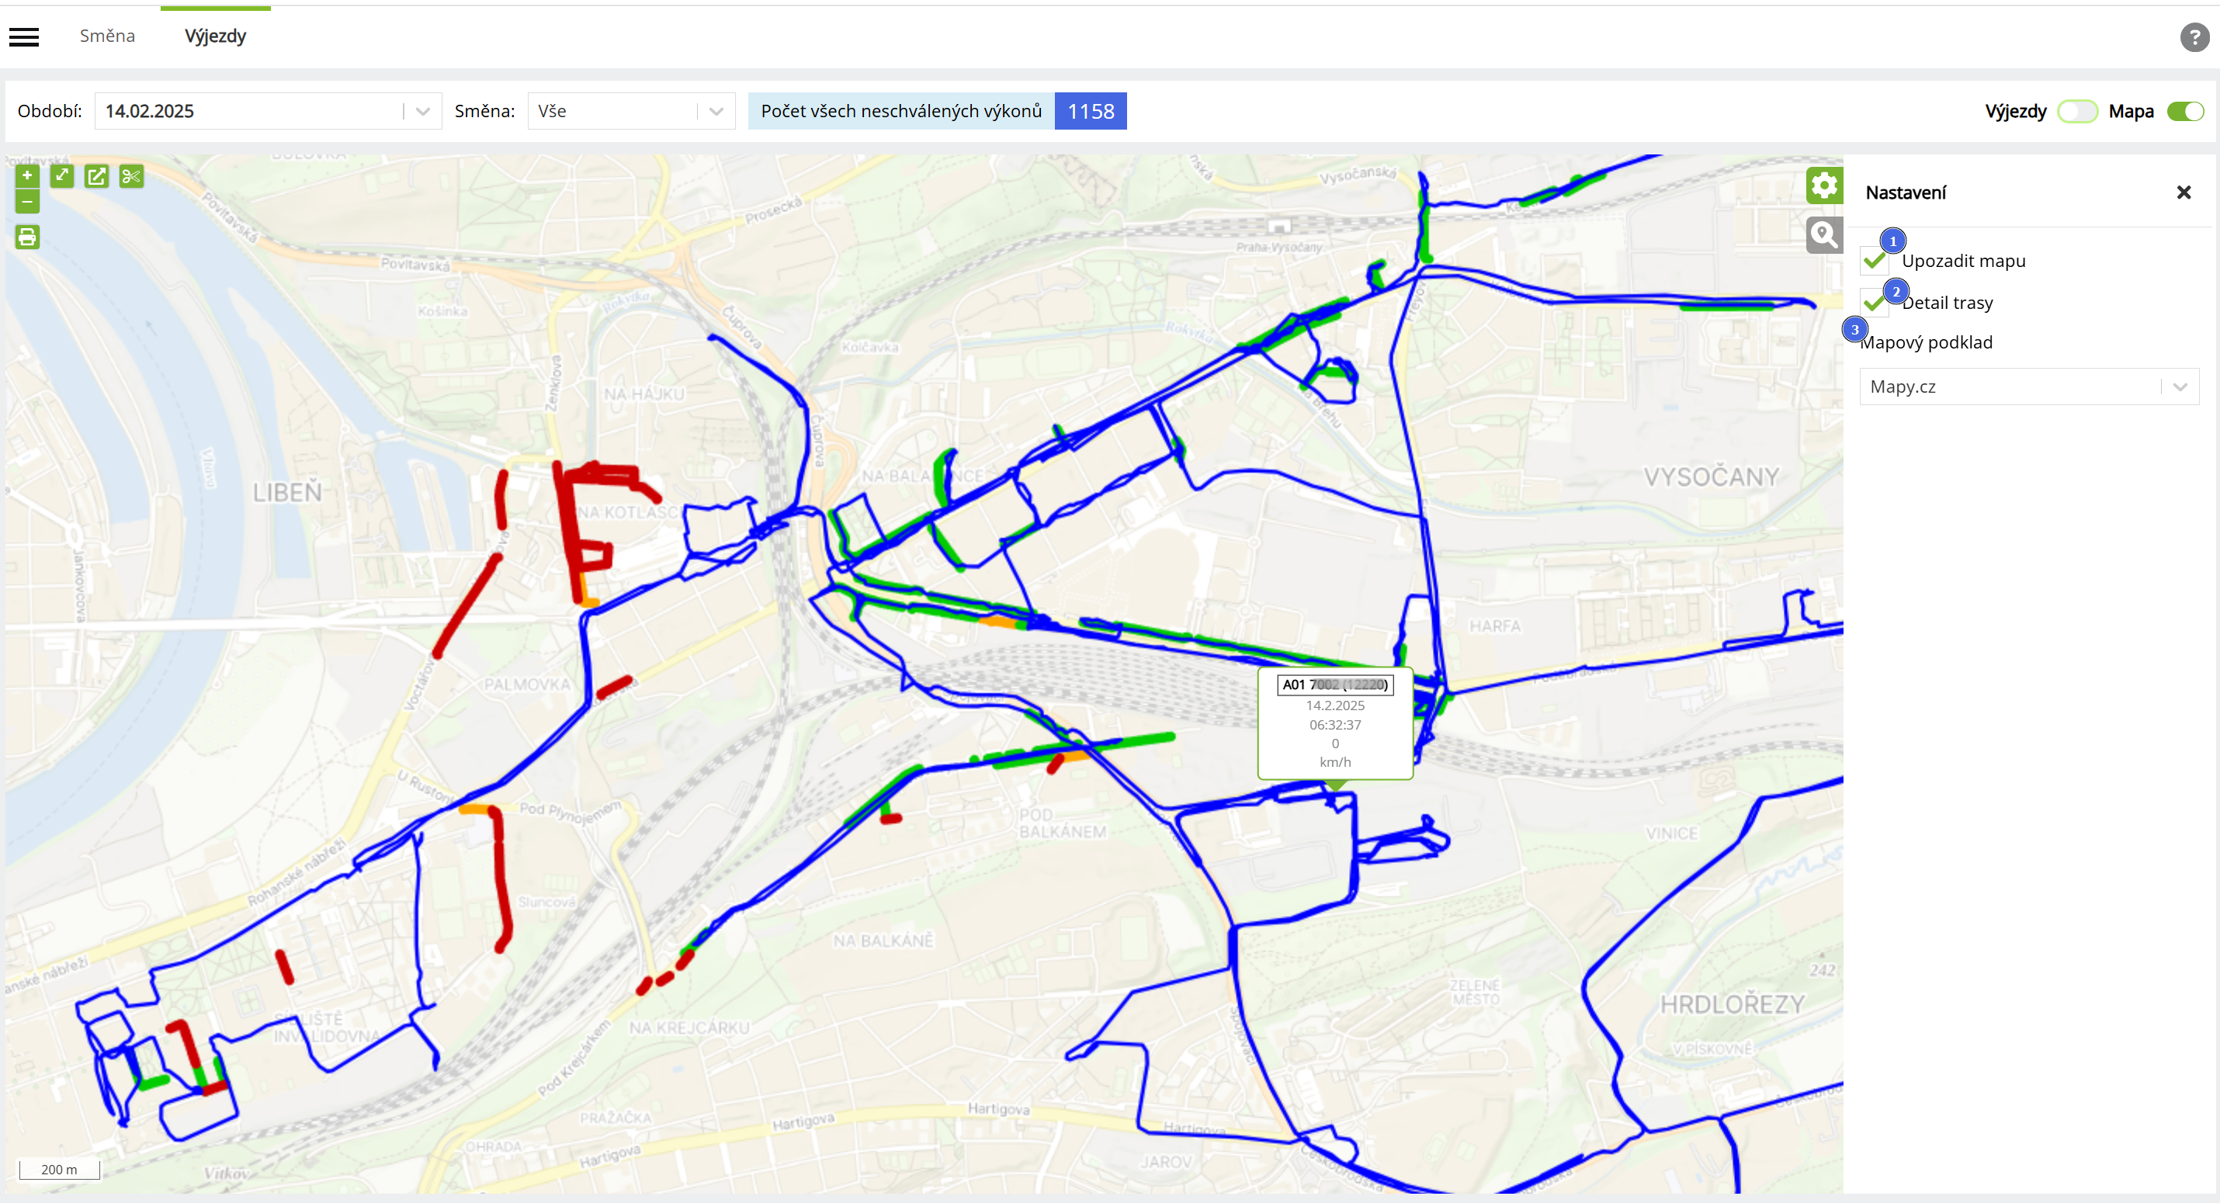The width and height of the screenshot is (2220, 1203).
Task: Switch to the Směna tab
Action: point(108,36)
